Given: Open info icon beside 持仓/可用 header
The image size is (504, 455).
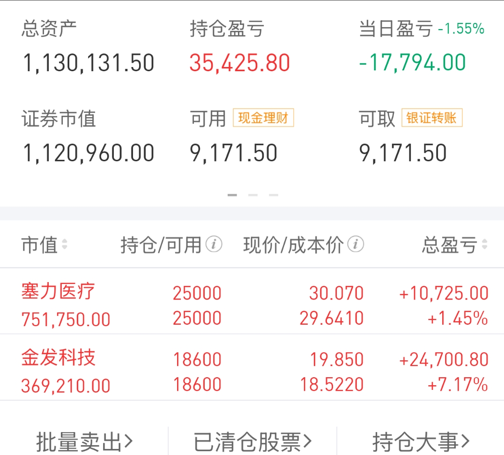Looking at the screenshot, I should tap(214, 244).
